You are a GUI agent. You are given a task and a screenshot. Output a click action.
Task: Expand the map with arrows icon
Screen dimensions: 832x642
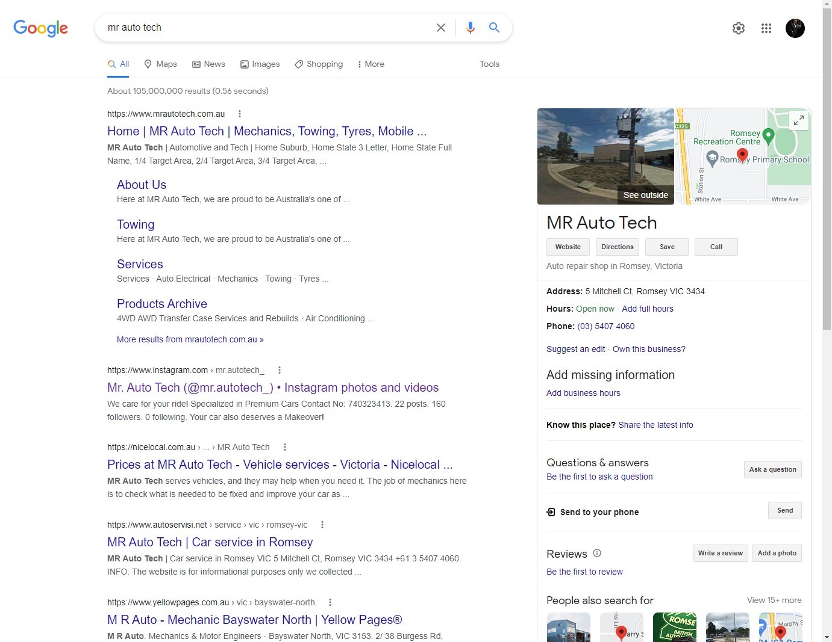798,120
